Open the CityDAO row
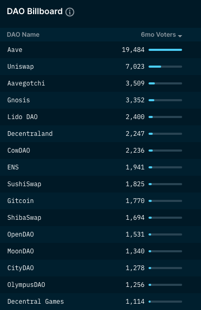Image resolution: width=201 pixels, height=310 pixels. [x=101, y=268]
